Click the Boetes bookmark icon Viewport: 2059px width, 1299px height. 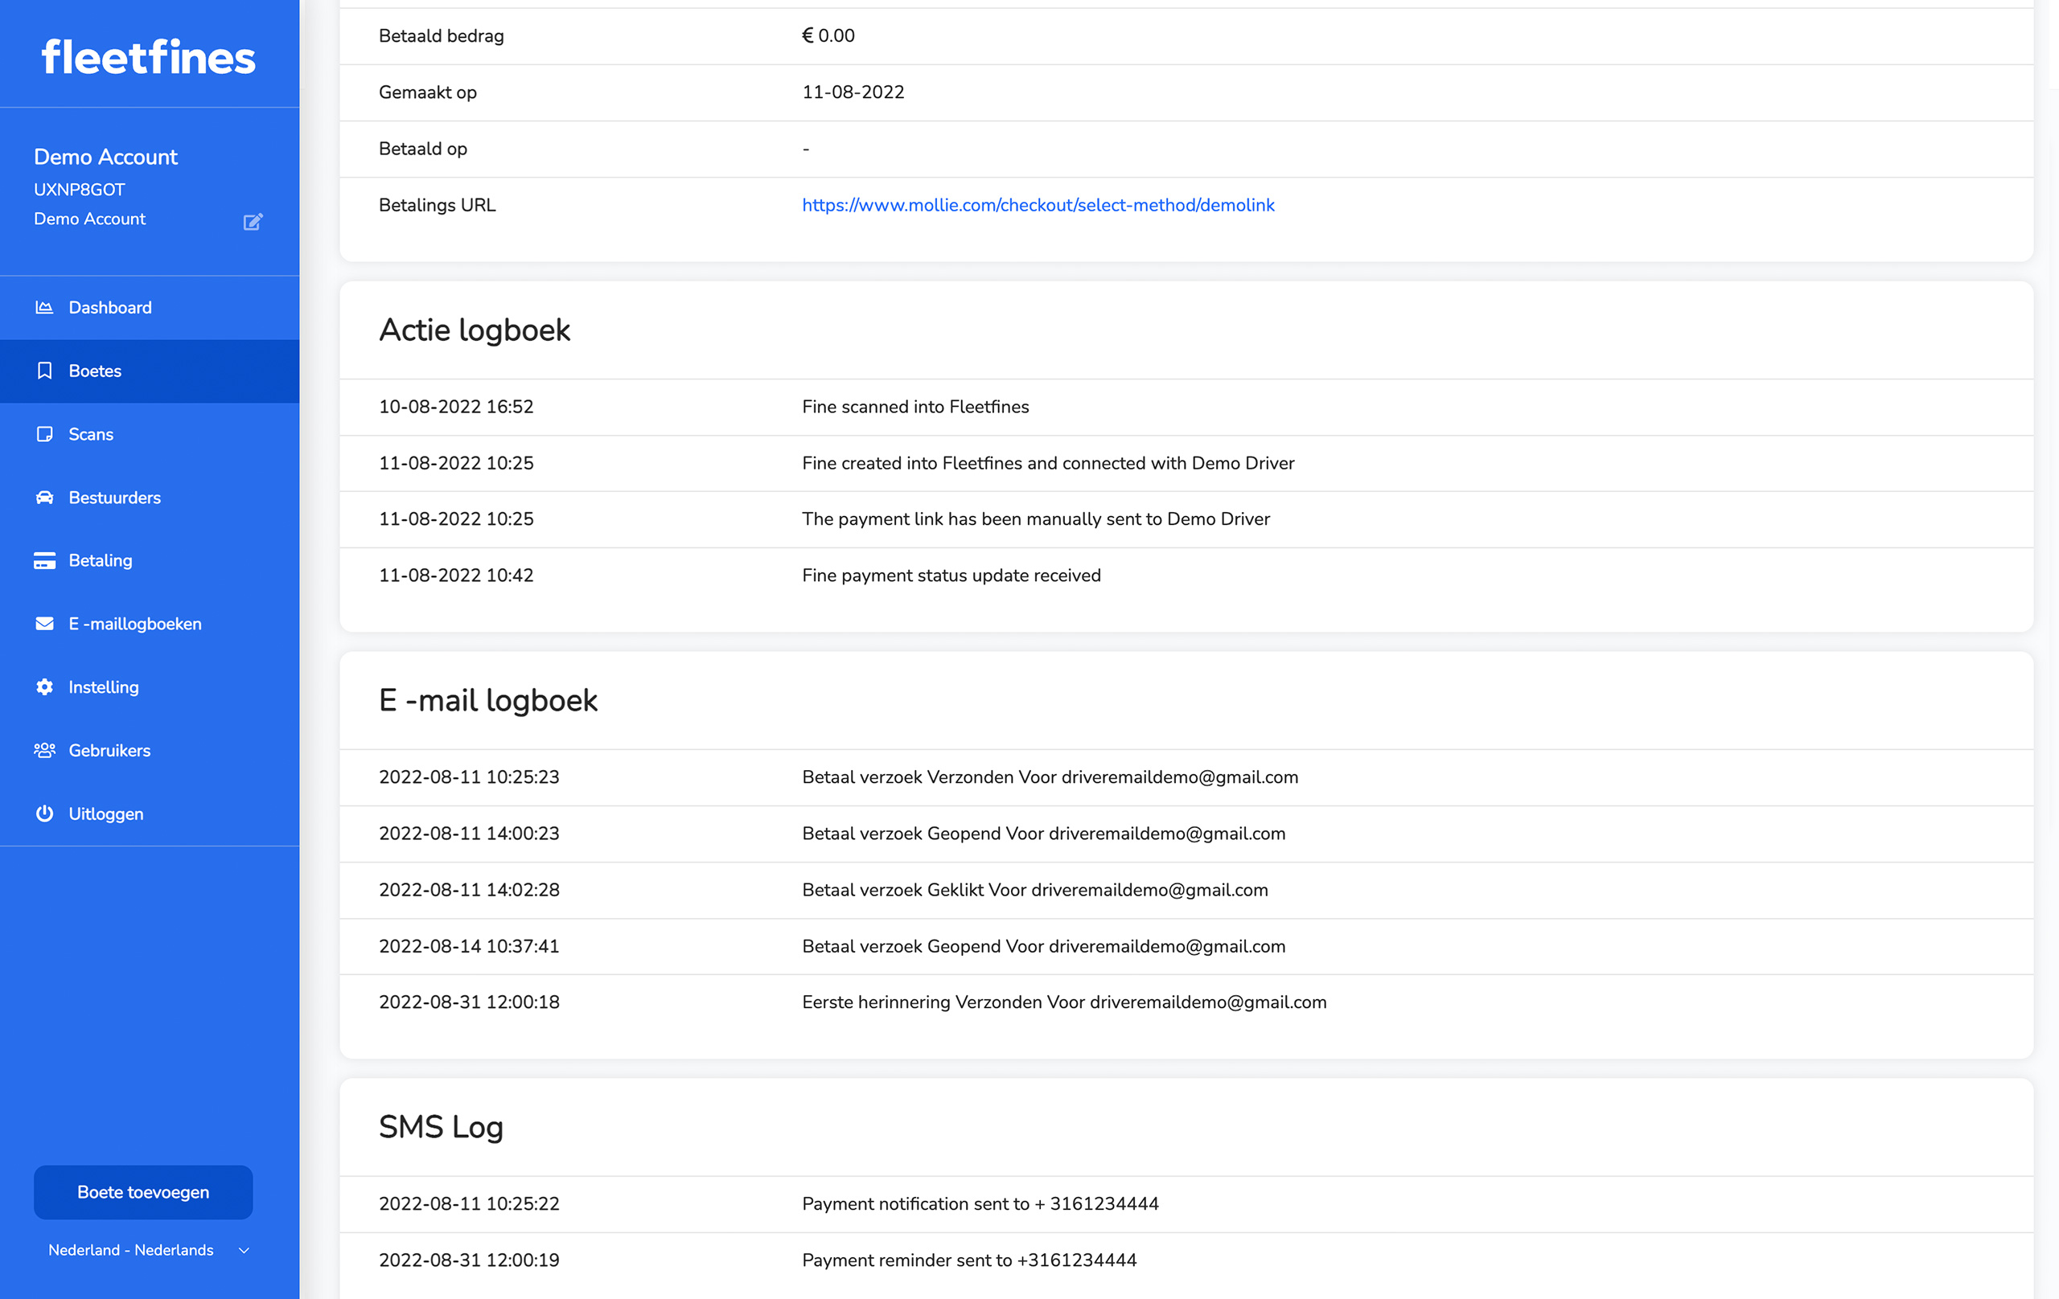coord(44,370)
